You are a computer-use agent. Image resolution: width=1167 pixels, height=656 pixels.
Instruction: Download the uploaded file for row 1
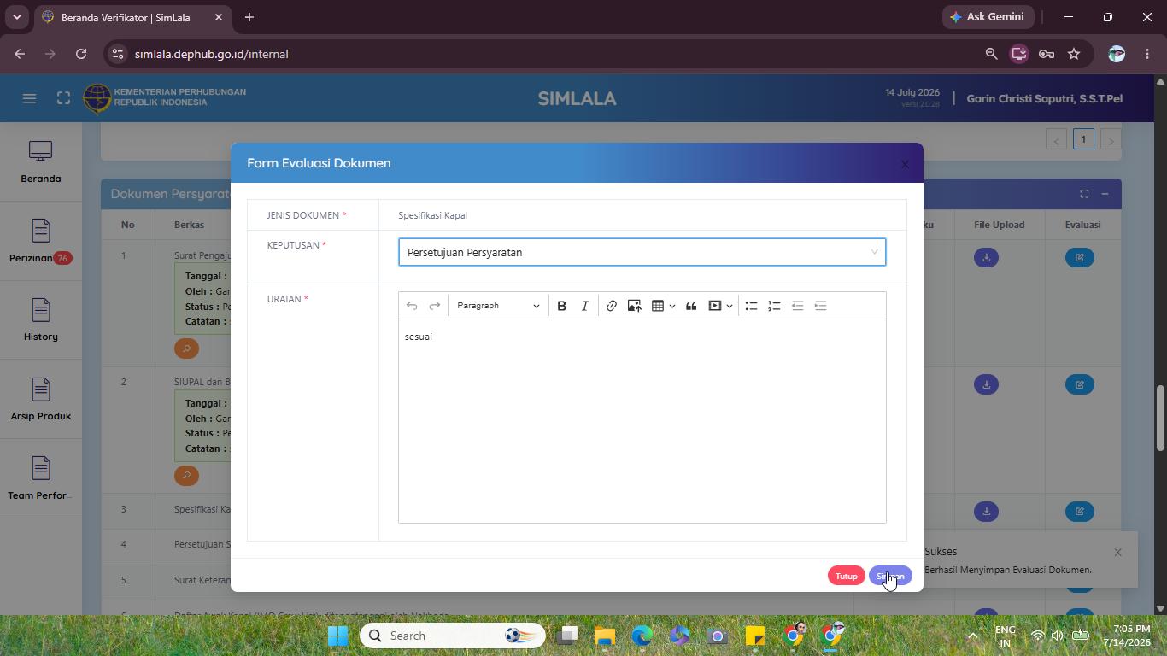point(986,257)
